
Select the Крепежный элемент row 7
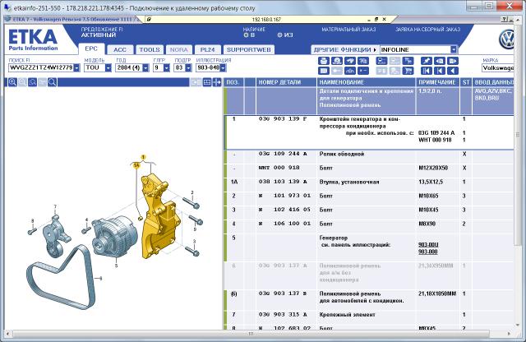(370, 317)
